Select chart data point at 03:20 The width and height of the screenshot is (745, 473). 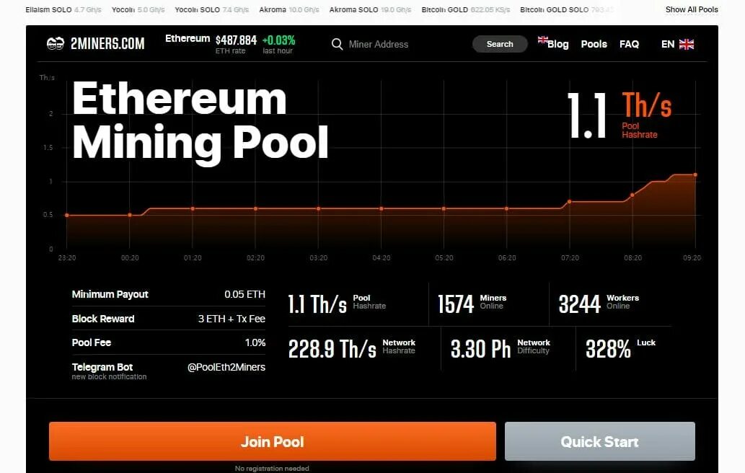pos(318,208)
